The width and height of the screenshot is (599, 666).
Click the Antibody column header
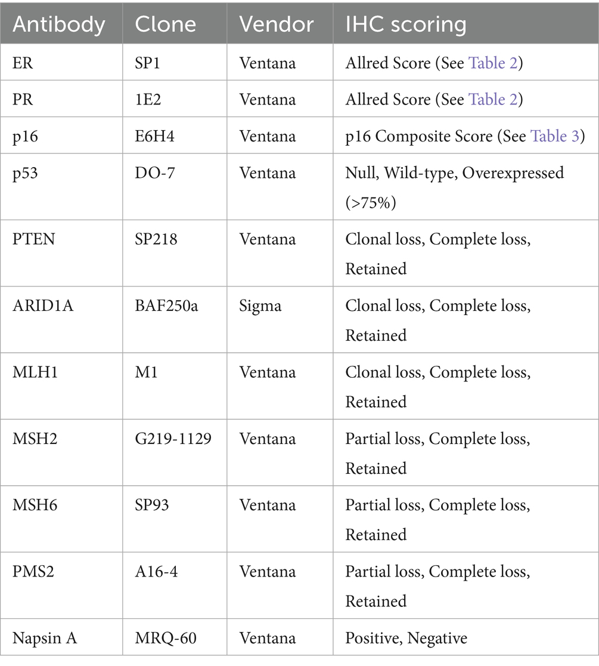[58, 24]
